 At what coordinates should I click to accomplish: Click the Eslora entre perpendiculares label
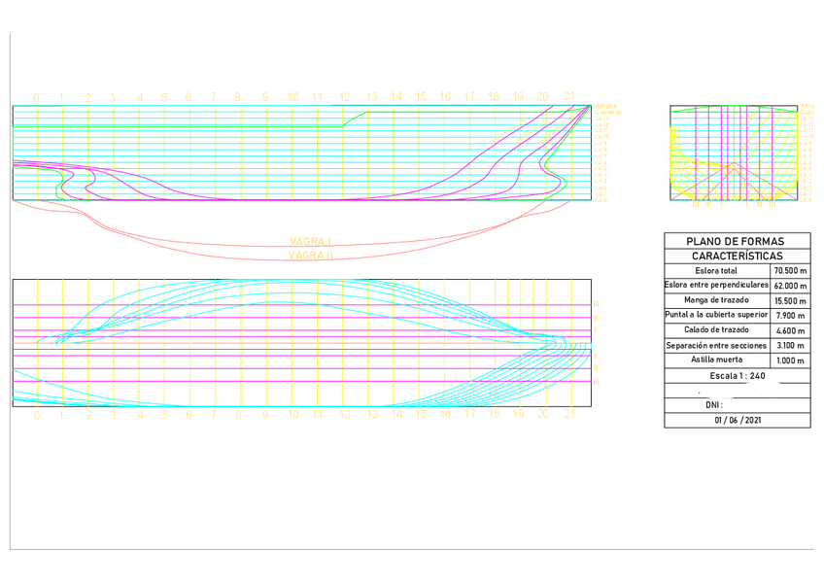[716, 286]
